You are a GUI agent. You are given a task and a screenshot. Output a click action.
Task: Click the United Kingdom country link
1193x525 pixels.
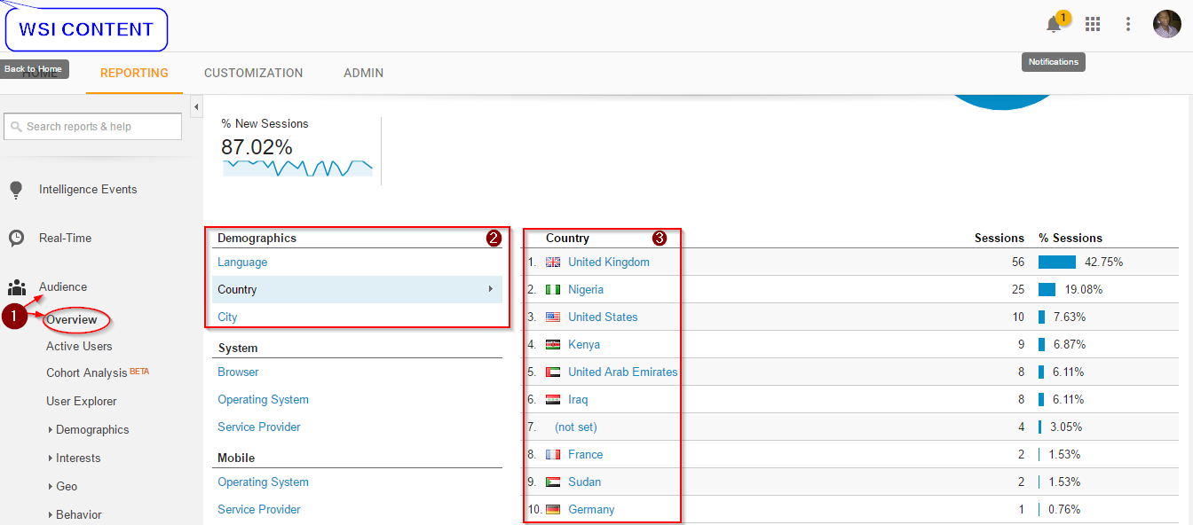coord(608,262)
